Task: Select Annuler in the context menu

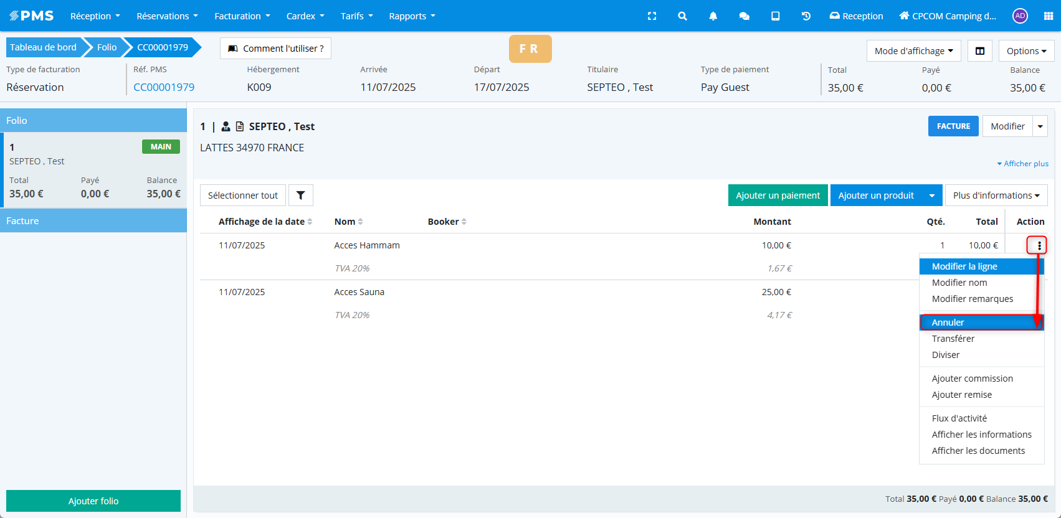Action: point(948,323)
